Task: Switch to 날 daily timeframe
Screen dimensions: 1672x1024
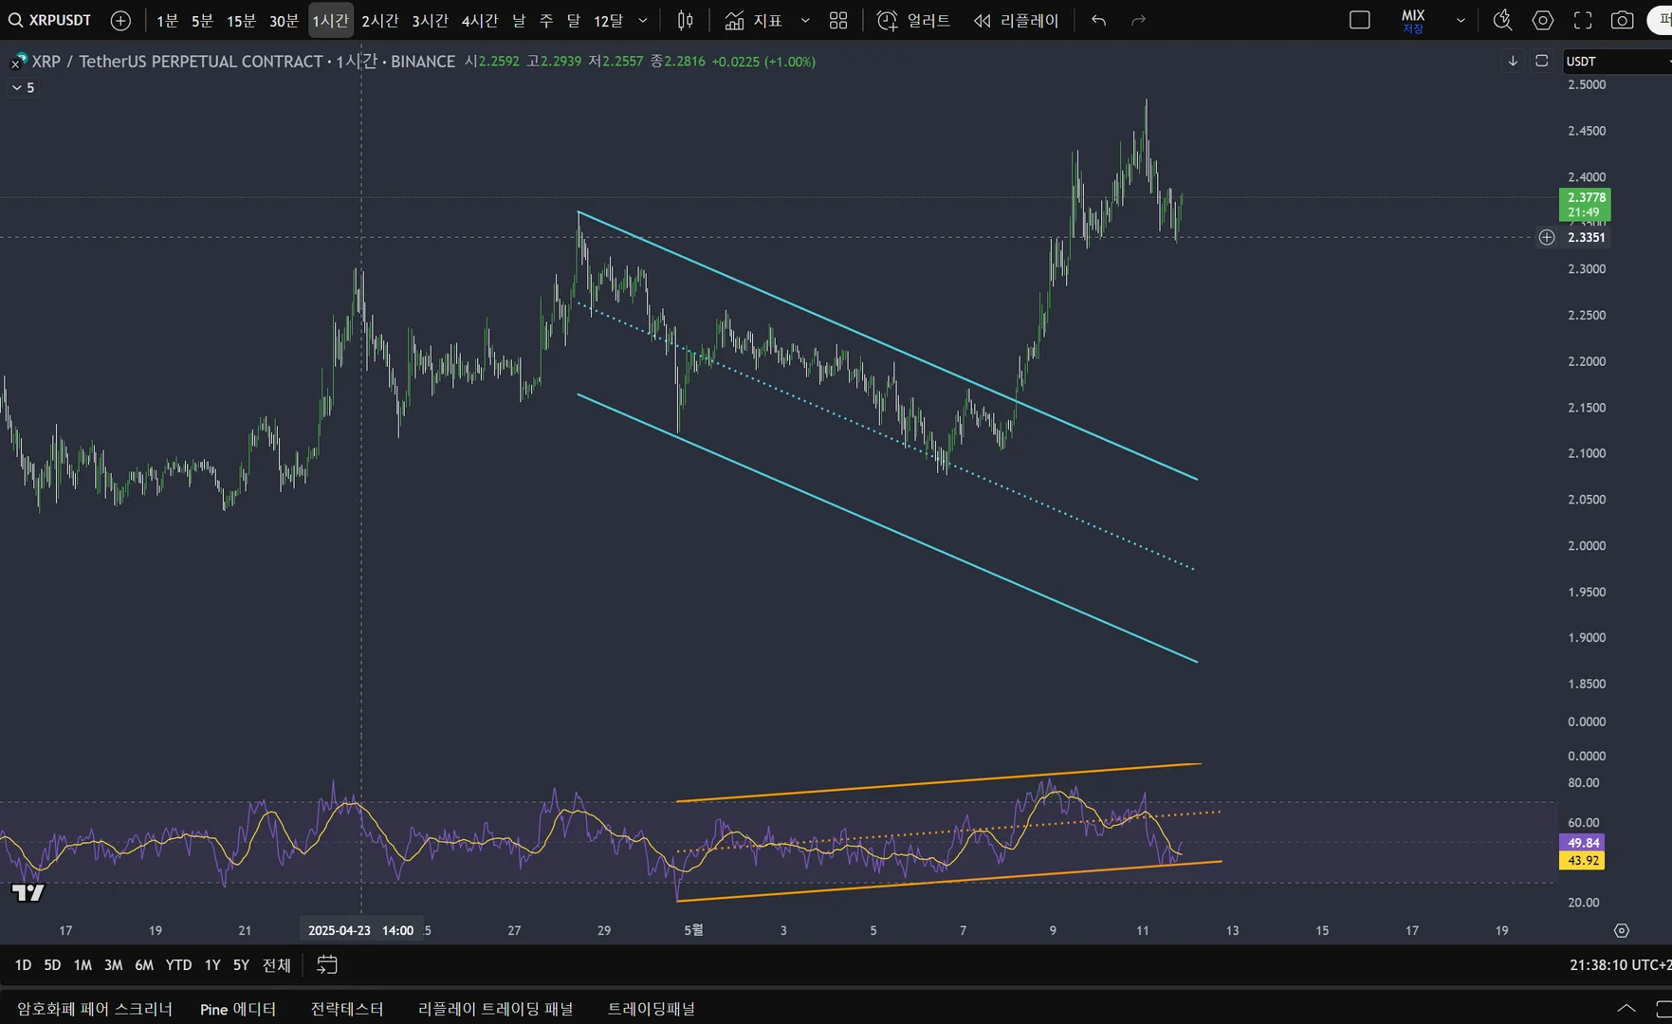Action: tap(519, 20)
